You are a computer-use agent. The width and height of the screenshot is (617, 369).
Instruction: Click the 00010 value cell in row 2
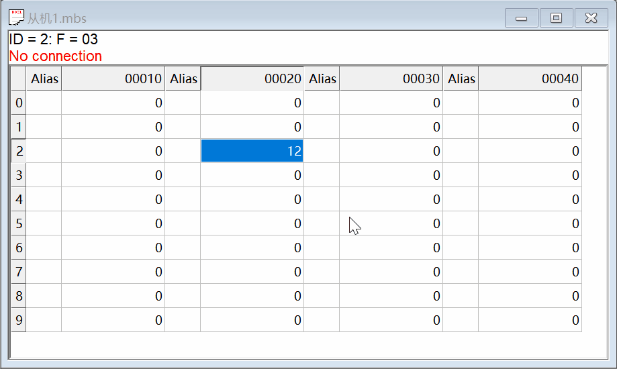tap(113, 151)
